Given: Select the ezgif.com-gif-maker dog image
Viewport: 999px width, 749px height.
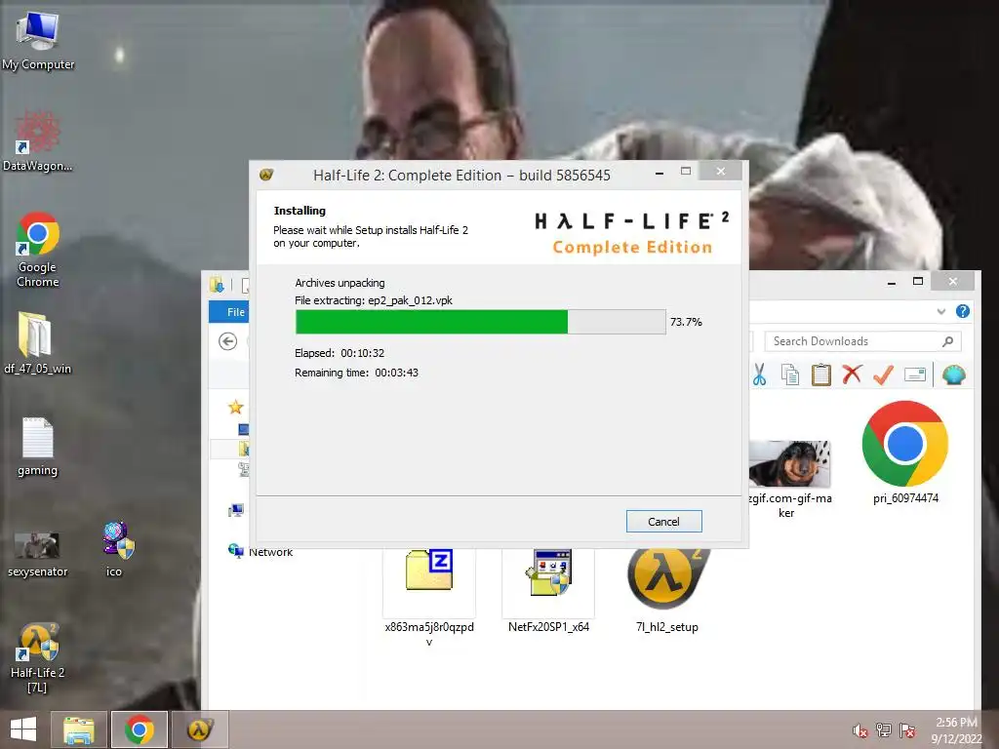Looking at the screenshot, I should tap(789, 479).
